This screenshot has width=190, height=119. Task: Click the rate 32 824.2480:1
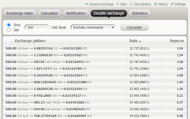(139, 75)
